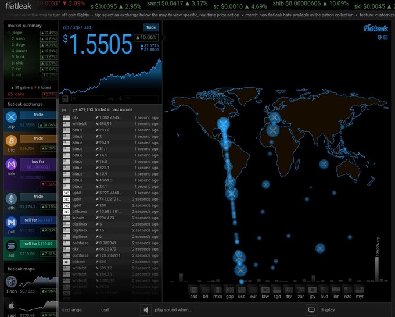Image resolution: width=395 pixels, height=317 pixels.
Task: Click the upbit 3,220.4468 trade row
Action: 110,193
